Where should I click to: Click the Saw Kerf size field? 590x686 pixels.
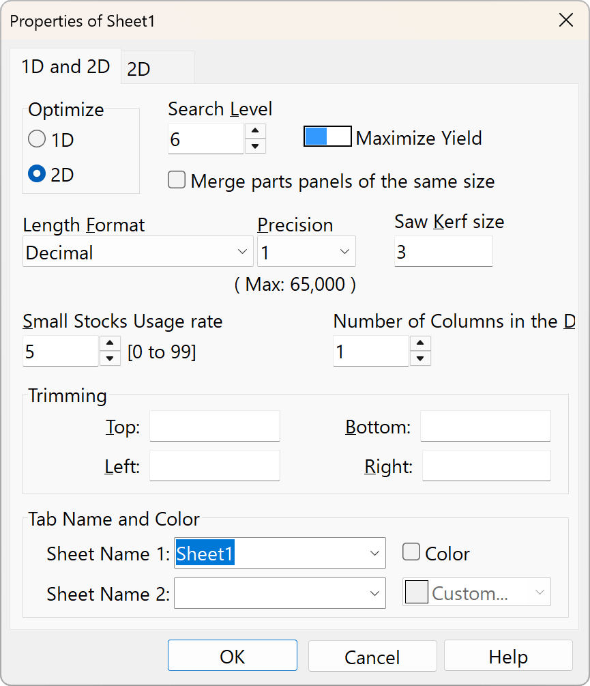(443, 252)
